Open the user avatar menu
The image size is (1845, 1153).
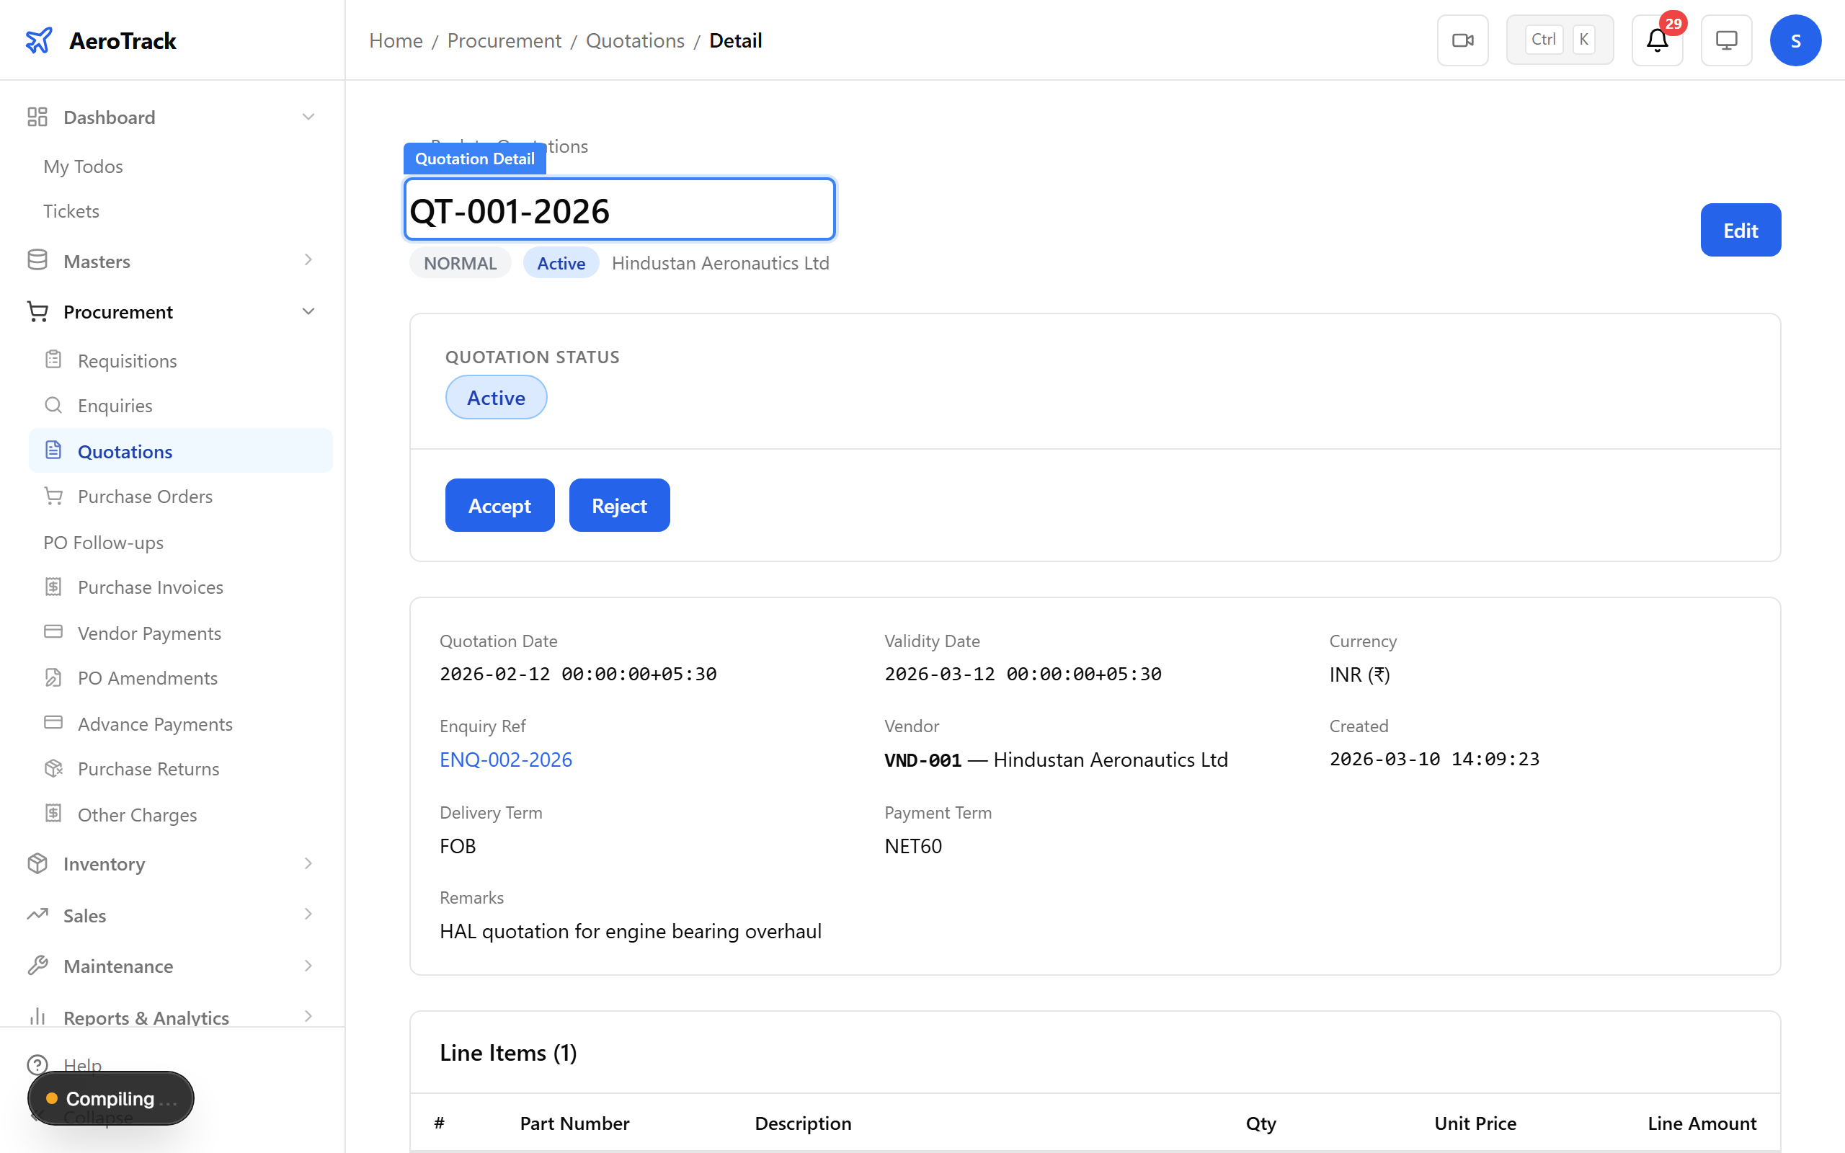[x=1795, y=40]
